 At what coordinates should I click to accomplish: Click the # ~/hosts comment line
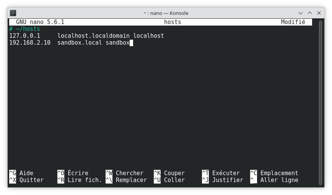(x=24, y=29)
